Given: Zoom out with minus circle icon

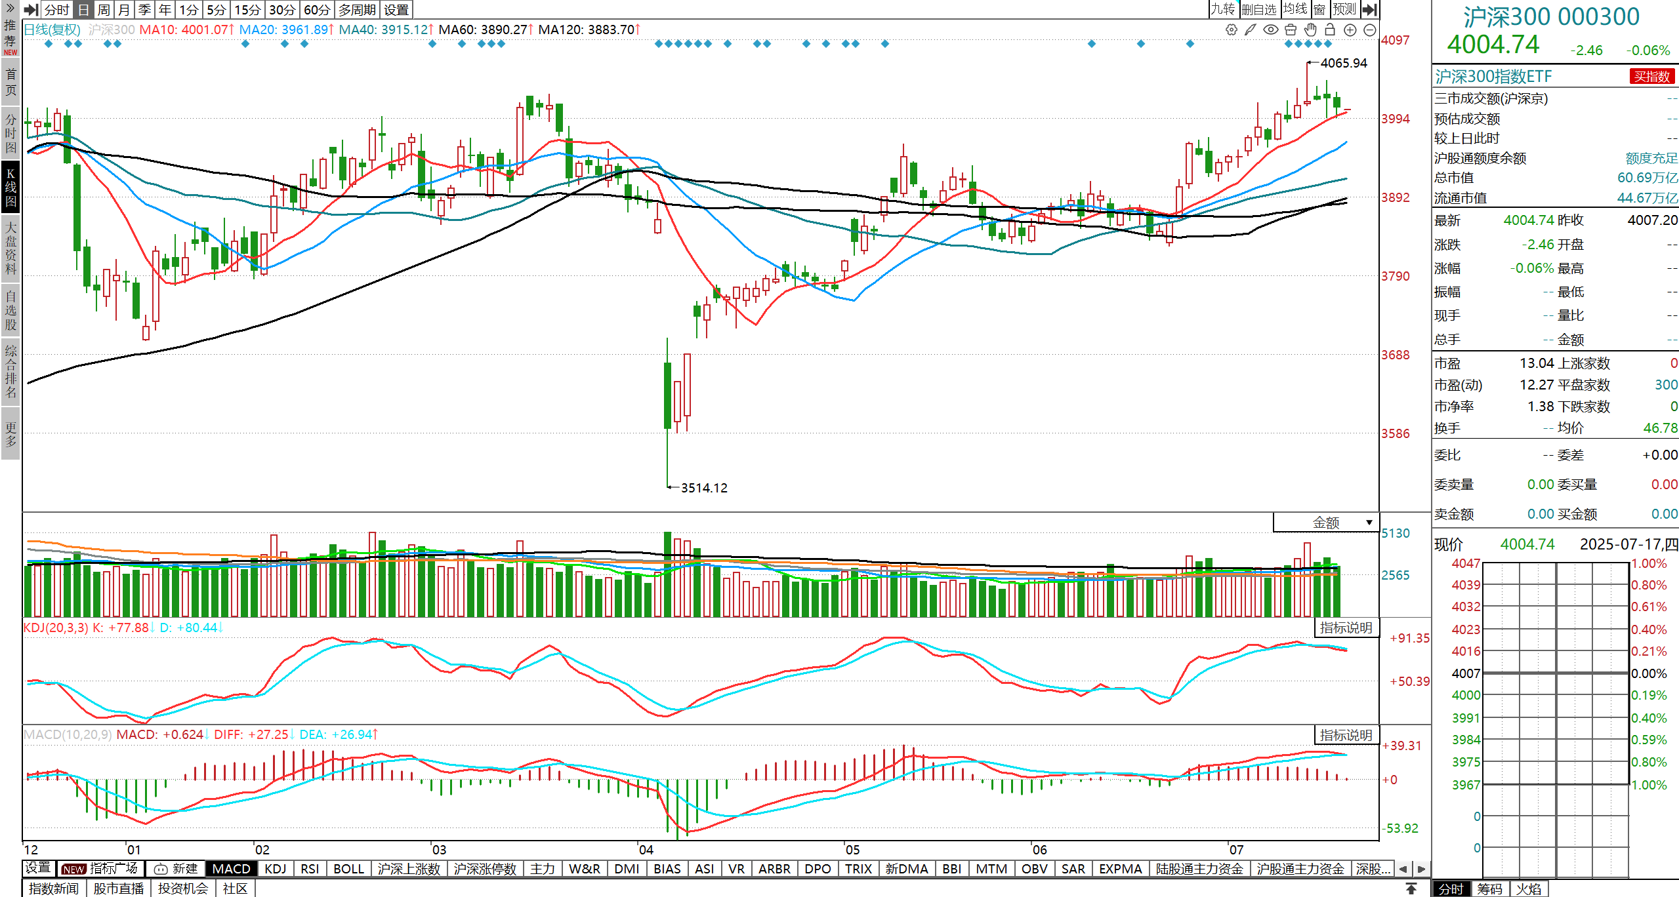Looking at the screenshot, I should pos(1370,30).
